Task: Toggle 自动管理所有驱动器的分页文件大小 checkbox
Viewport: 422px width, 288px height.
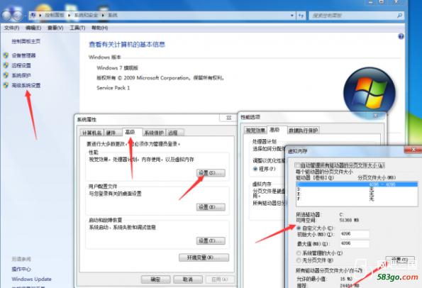Action: (297, 165)
